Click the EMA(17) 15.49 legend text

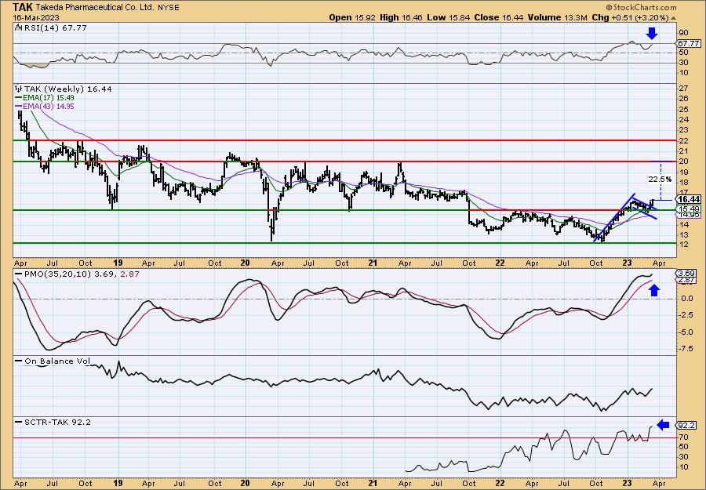[49, 98]
